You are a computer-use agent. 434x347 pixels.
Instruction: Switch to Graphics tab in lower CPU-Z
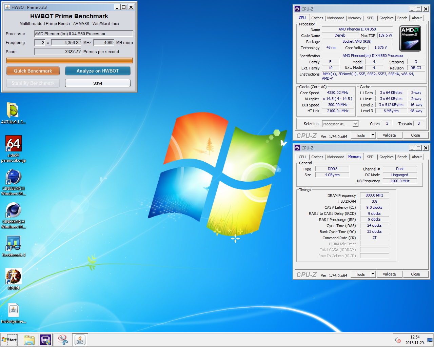[387, 157]
